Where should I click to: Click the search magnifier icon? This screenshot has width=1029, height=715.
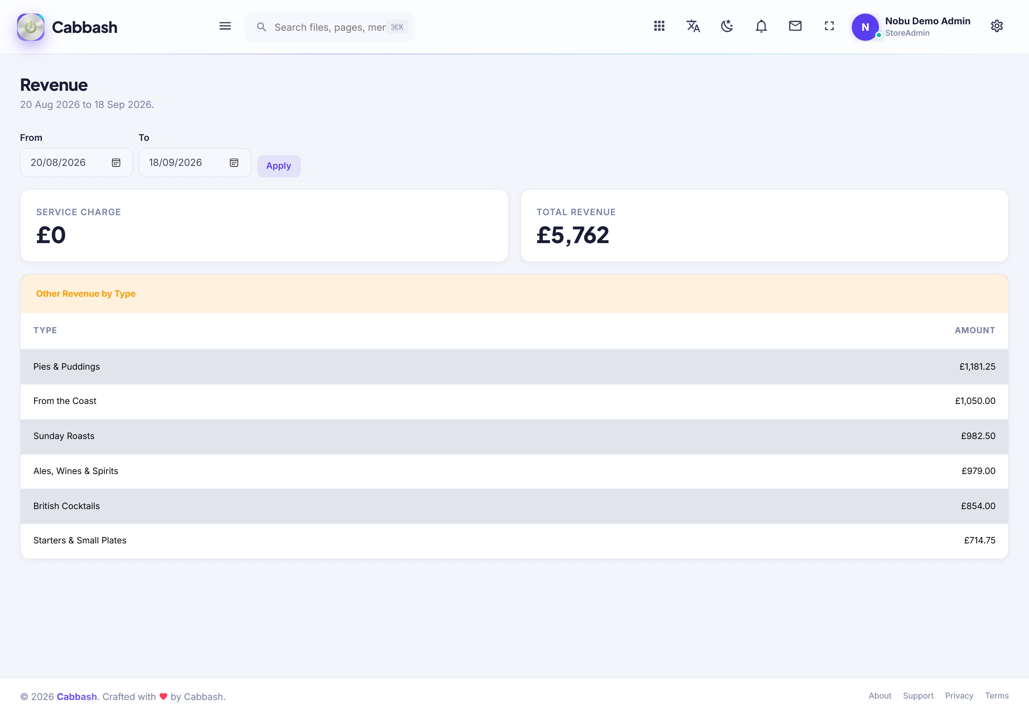coord(262,27)
